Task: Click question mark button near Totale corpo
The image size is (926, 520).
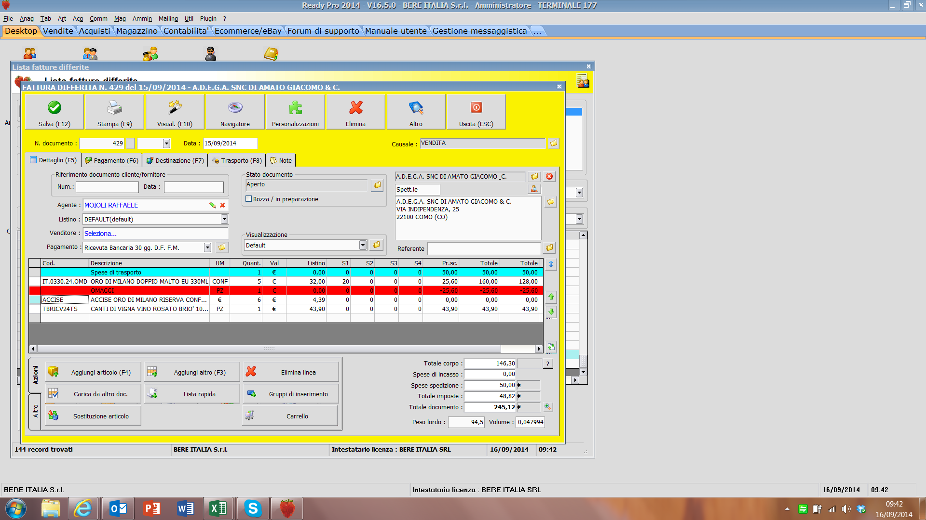Action: pyautogui.click(x=547, y=364)
